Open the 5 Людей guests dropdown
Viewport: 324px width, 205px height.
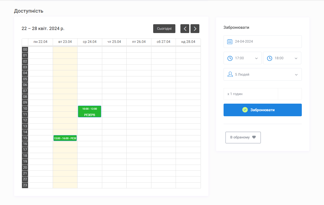tap(262, 74)
